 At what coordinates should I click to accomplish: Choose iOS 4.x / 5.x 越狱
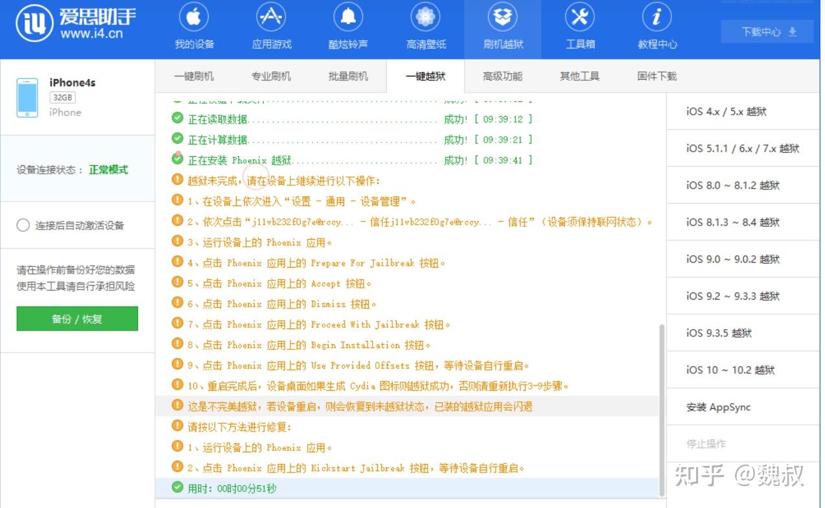click(x=743, y=111)
